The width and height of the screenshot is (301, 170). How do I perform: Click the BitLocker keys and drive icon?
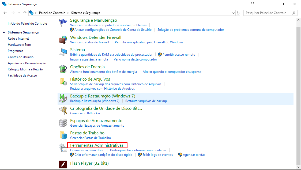click(63, 111)
